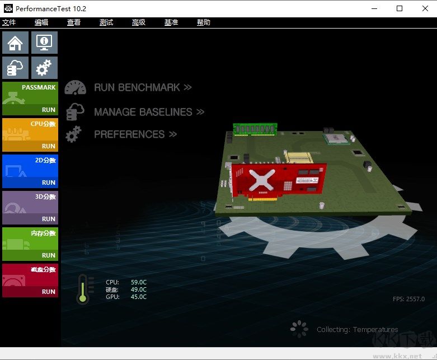Run the CPU分数 test

pyautogui.click(x=49, y=146)
